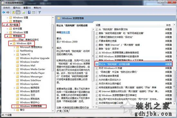Image resolution: width=177 pixels, height=118 pixels.
Task: Select 不要将已删除的文件移到“回收站” policy
Action: (116, 37)
